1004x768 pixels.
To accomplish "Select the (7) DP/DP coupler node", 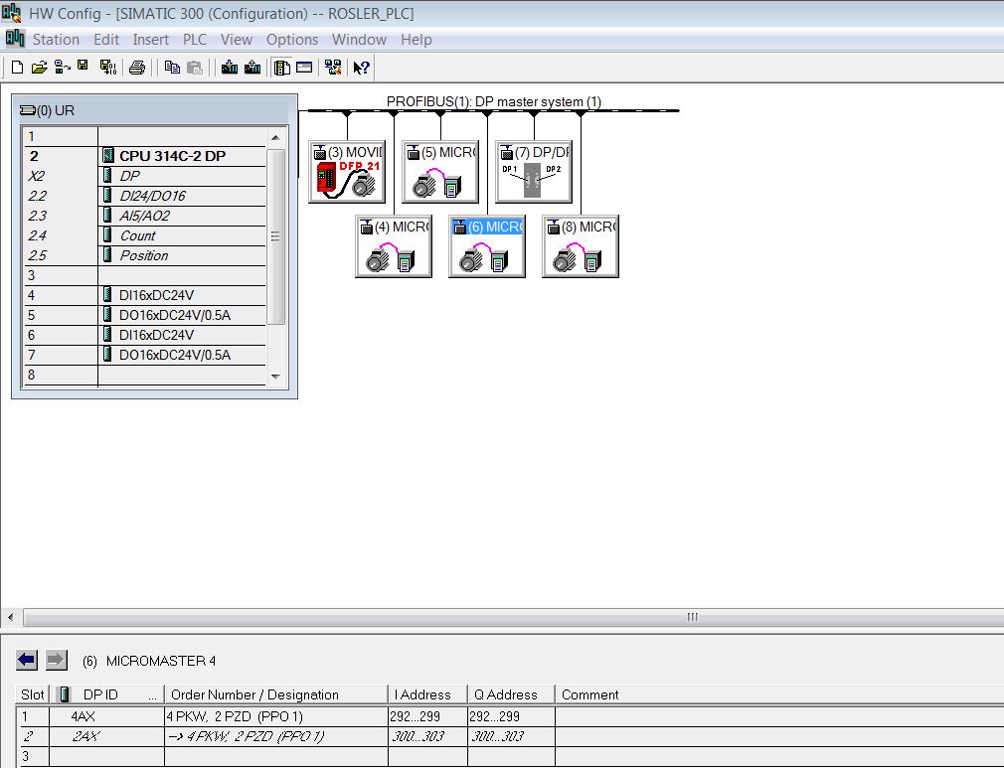I will pos(534,172).
